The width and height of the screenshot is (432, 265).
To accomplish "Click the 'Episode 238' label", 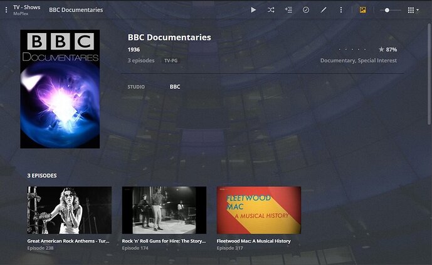I will click(40, 248).
